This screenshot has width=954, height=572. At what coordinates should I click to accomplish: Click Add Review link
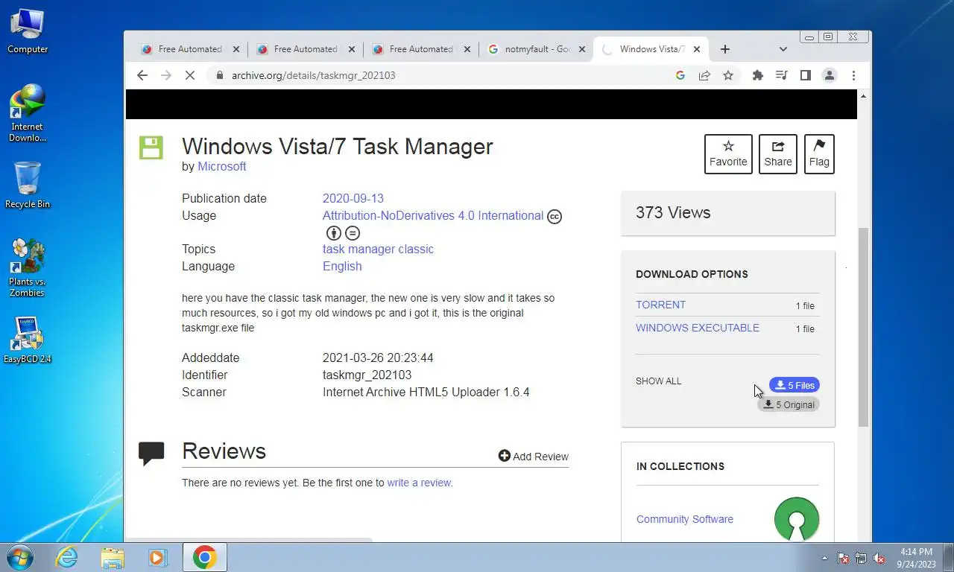click(533, 457)
